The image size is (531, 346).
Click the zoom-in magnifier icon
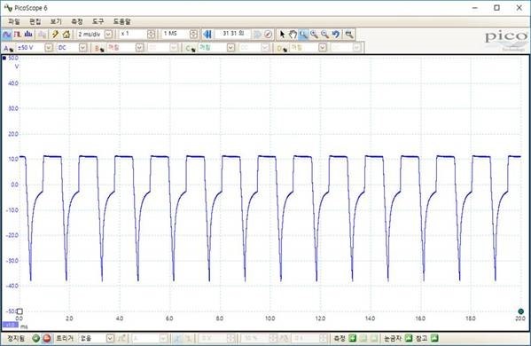[x=314, y=35]
